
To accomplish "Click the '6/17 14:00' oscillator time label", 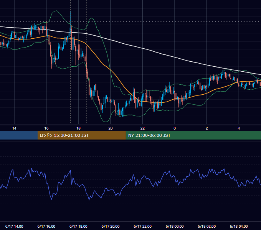I will pyautogui.click(x=14, y=226).
